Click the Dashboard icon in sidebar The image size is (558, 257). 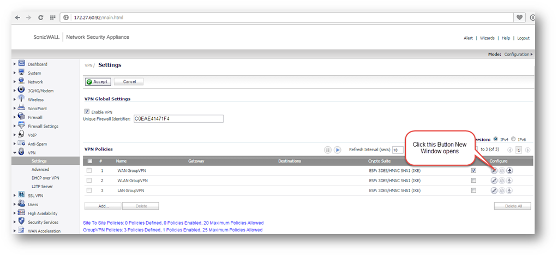tap(21, 64)
